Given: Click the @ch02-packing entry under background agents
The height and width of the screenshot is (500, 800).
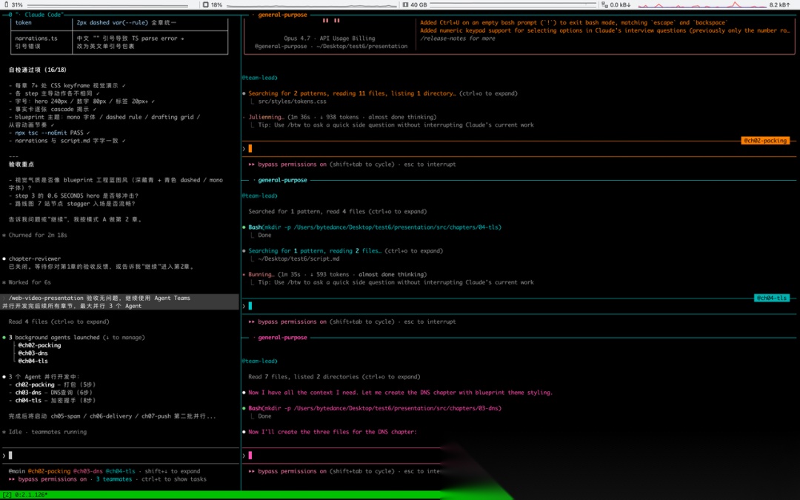Looking at the screenshot, I should [x=39, y=345].
